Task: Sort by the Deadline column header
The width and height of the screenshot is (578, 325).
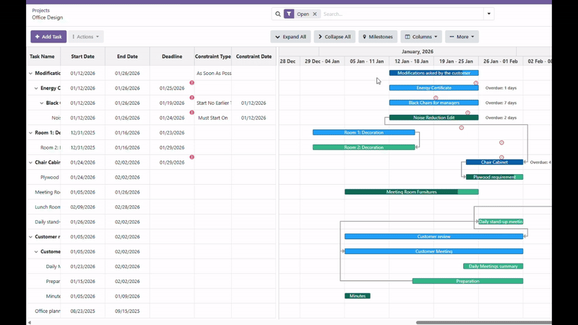Action: coord(172,56)
